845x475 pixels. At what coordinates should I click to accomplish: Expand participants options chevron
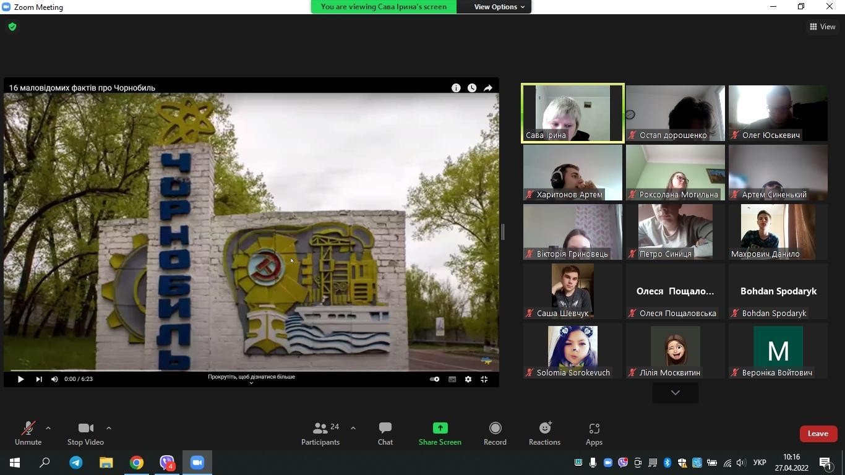click(353, 428)
